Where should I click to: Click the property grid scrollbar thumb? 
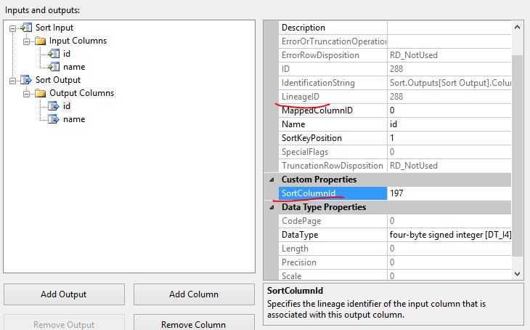point(517,156)
